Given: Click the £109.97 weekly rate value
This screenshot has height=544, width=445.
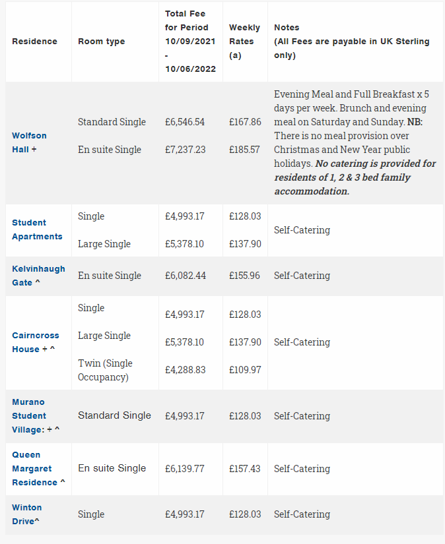Looking at the screenshot, I should point(245,370).
